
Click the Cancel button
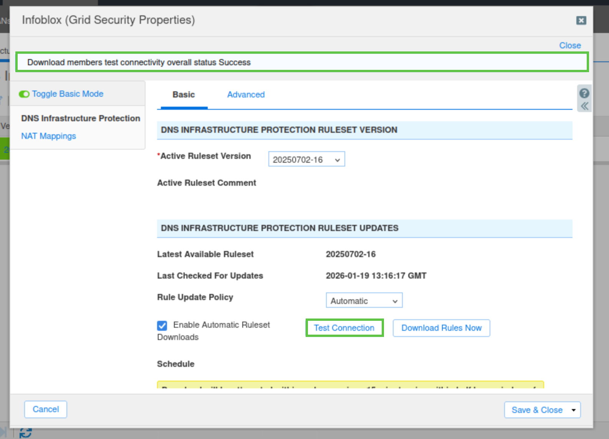[x=46, y=409]
